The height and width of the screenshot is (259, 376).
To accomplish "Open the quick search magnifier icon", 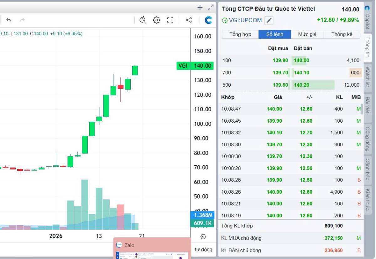I will point(143,20).
